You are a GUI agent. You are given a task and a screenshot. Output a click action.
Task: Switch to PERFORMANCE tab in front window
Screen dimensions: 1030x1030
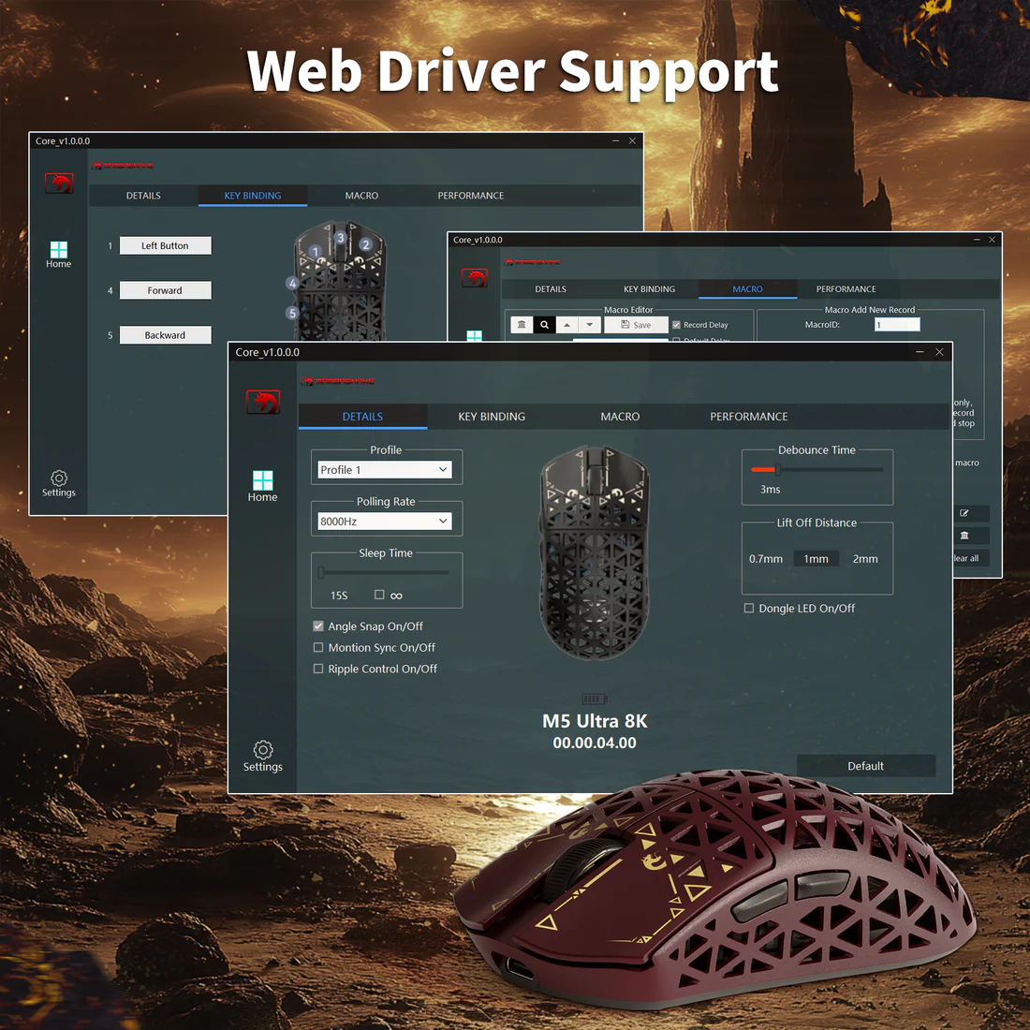click(x=748, y=417)
